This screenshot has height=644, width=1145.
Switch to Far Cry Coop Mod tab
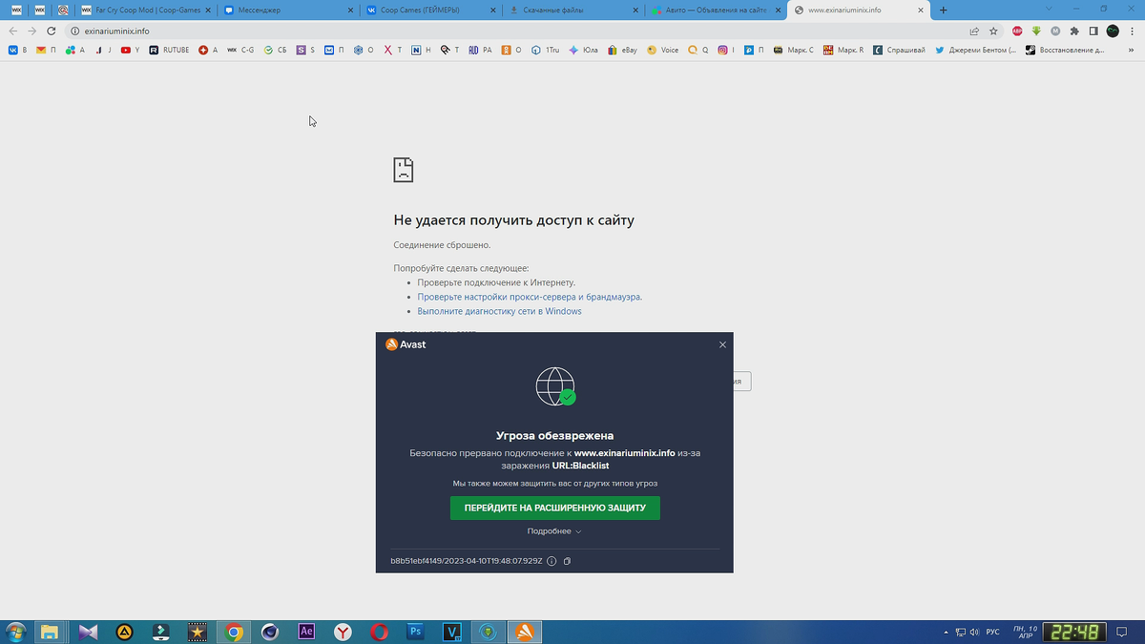tap(146, 10)
